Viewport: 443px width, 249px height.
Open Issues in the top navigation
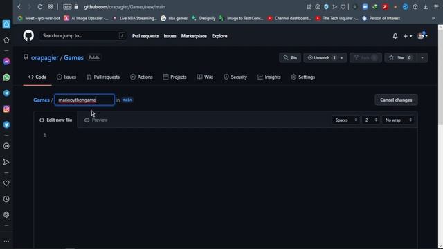coord(170,36)
